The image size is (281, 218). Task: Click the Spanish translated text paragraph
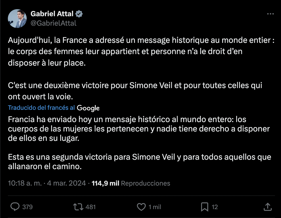139,129
